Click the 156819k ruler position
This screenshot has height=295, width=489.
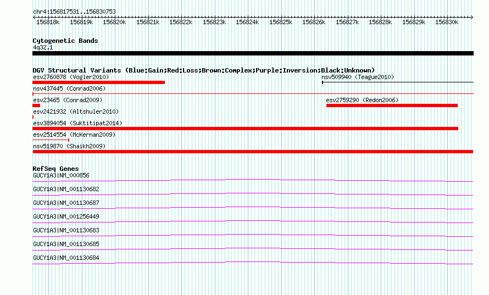pos(81,22)
